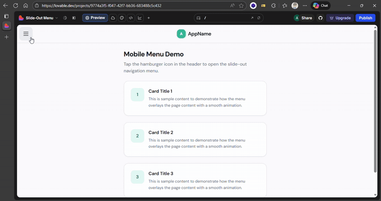Click the Share button
The height and width of the screenshot is (201, 381).
(x=307, y=18)
